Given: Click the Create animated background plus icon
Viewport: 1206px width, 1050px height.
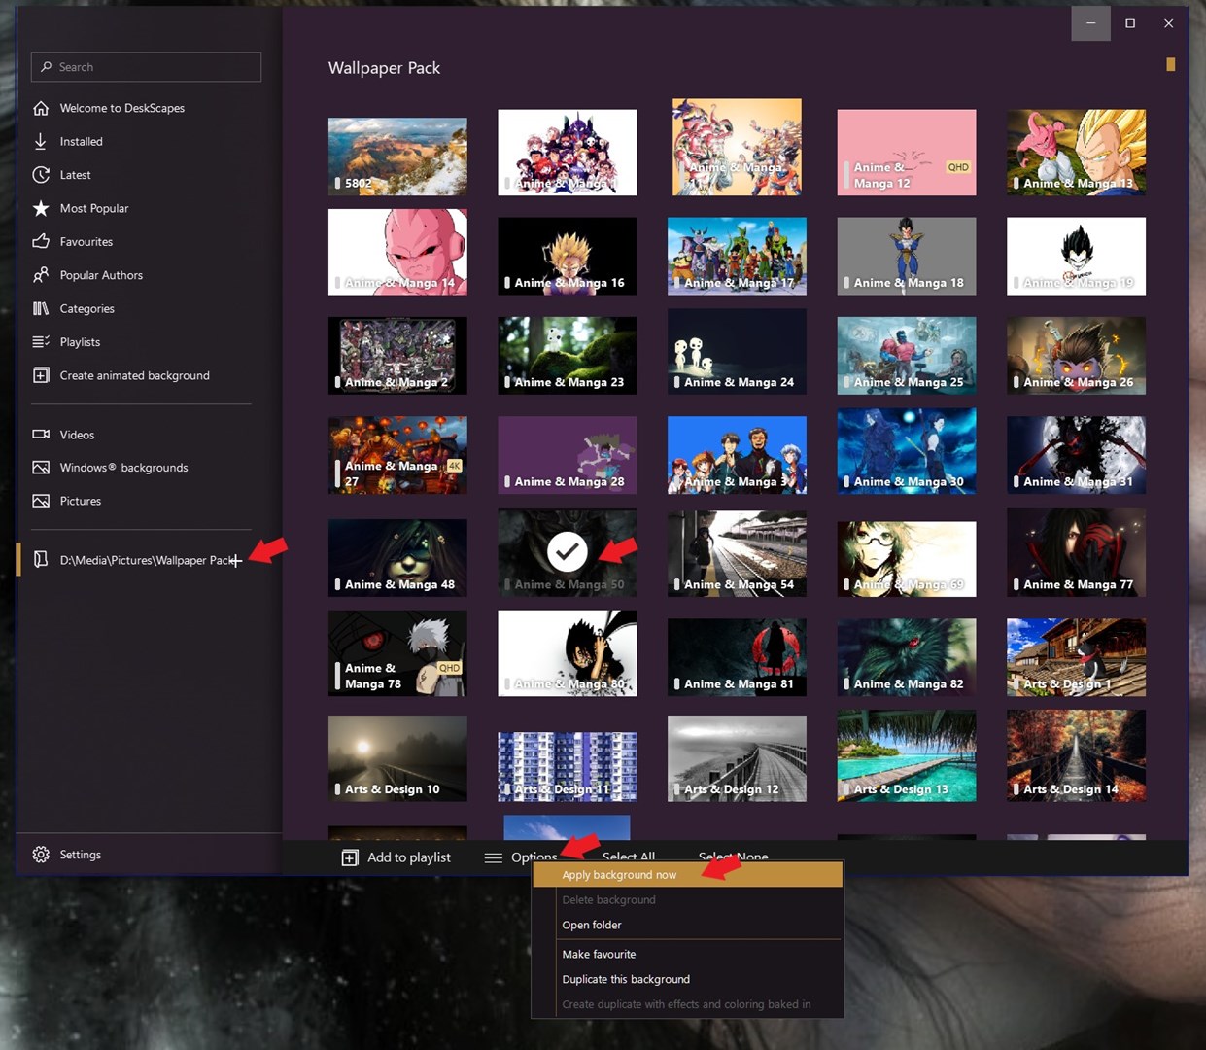Looking at the screenshot, I should [41, 375].
